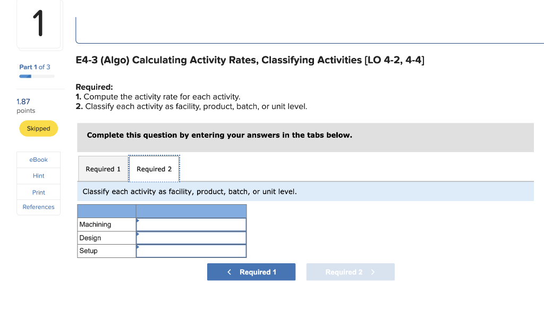Click the 1.87 points display

coord(24,102)
